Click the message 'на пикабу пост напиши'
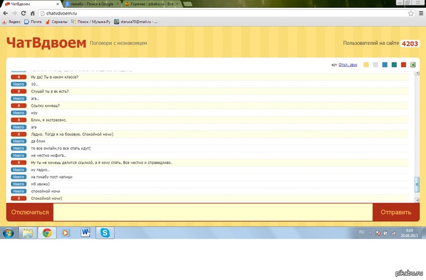The width and height of the screenshot is (426, 280). point(52,177)
